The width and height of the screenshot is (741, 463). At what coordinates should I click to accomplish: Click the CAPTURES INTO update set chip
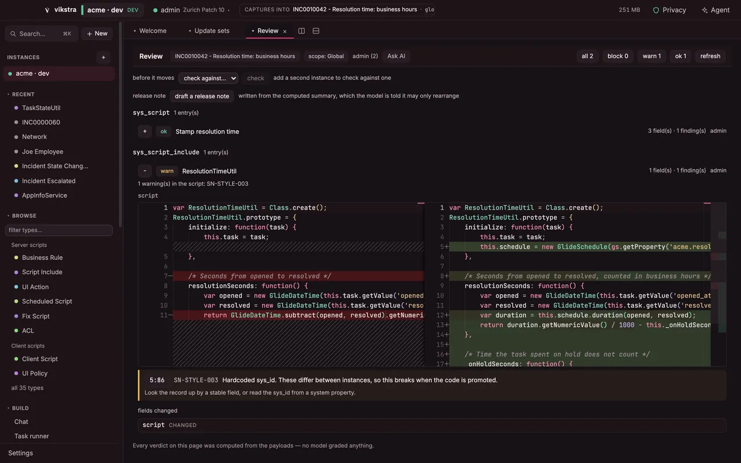click(x=337, y=10)
